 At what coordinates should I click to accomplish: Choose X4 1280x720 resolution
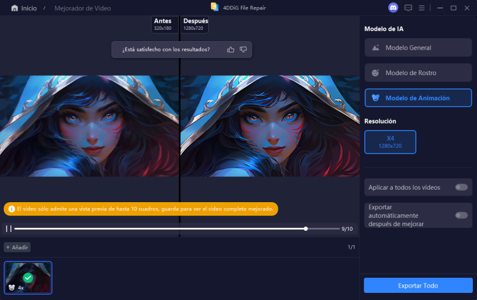click(391, 142)
